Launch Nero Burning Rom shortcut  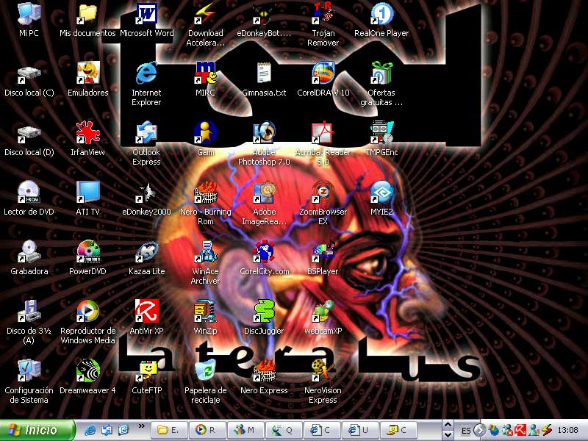tap(205, 193)
